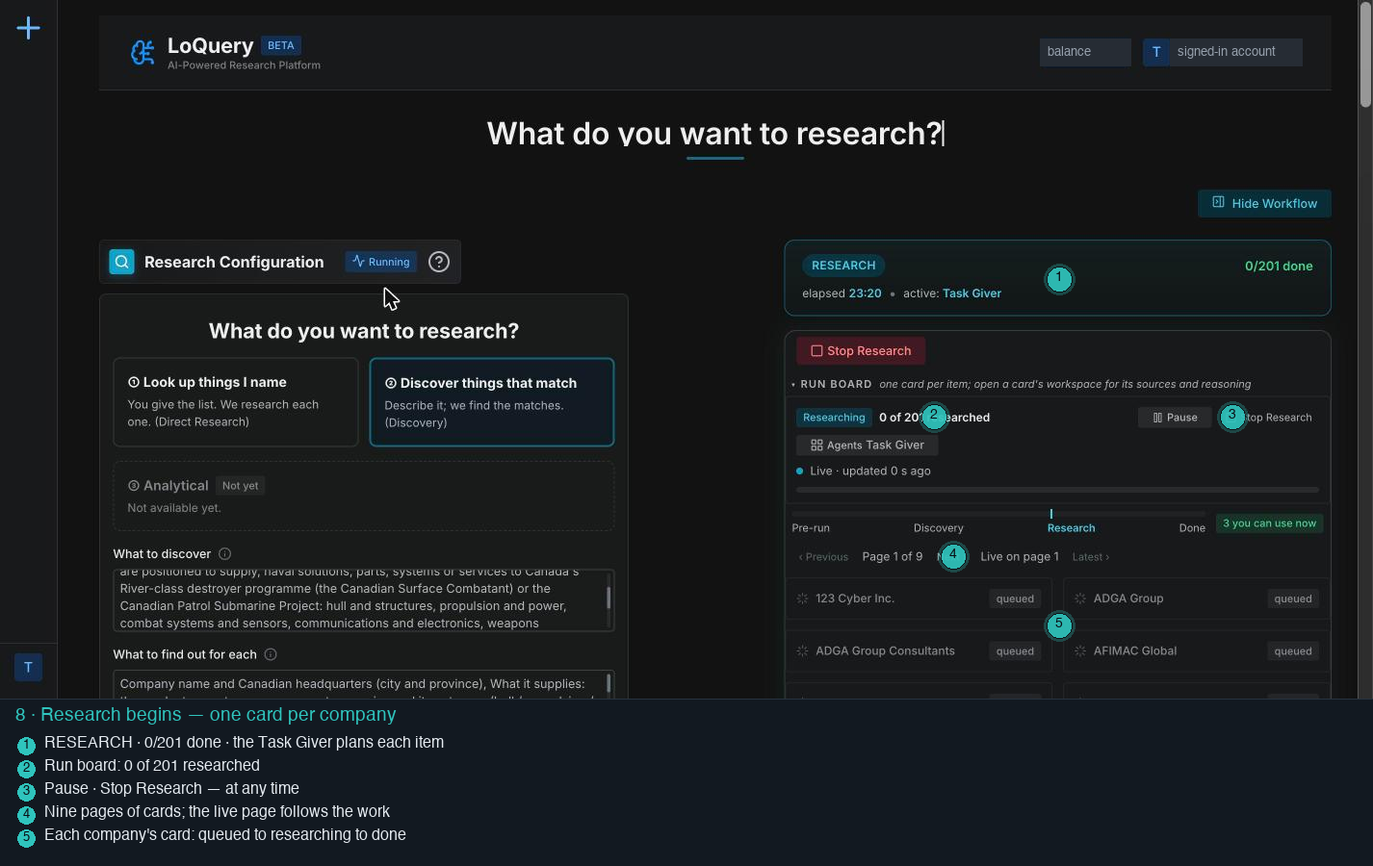
Task: Open the signed-in account menu
Action: point(1223,52)
